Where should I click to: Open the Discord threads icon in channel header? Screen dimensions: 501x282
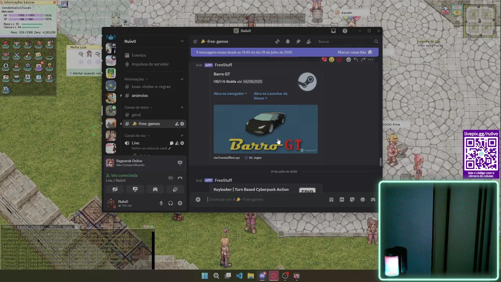pos(277,42)
